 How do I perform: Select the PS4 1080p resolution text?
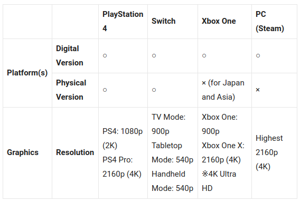[123, 138]
